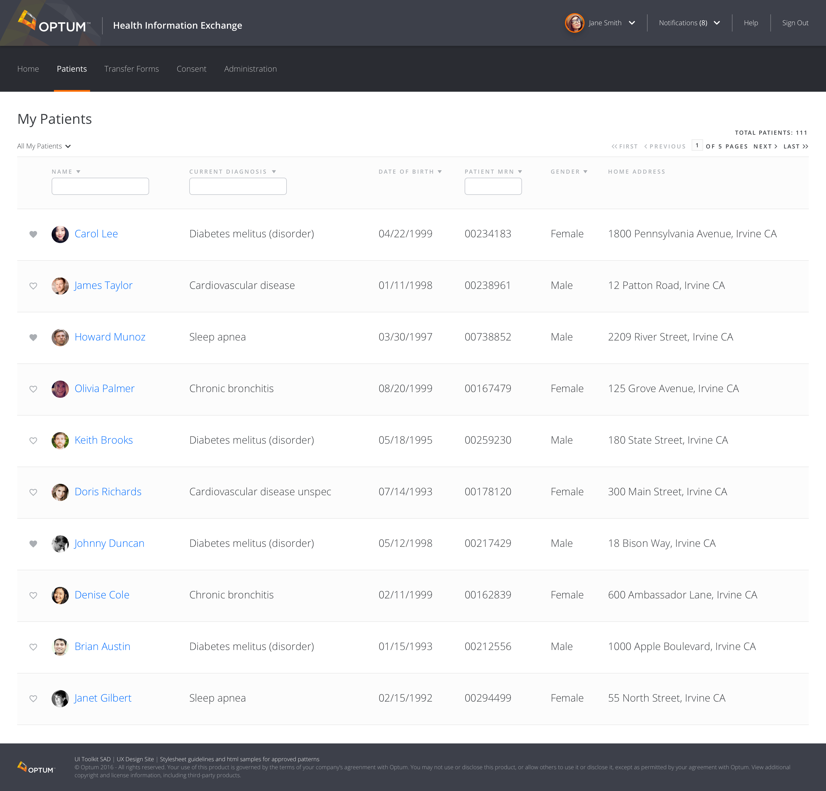826x791 pixels.
Task: Favorite James Taylor with heart icon
Action: tap(33, 286)
